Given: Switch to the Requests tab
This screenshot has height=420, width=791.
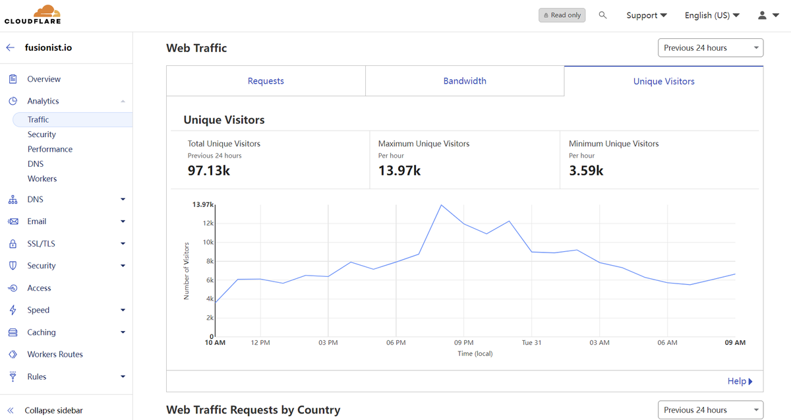Looking at the screenshot, I should 266,81.
